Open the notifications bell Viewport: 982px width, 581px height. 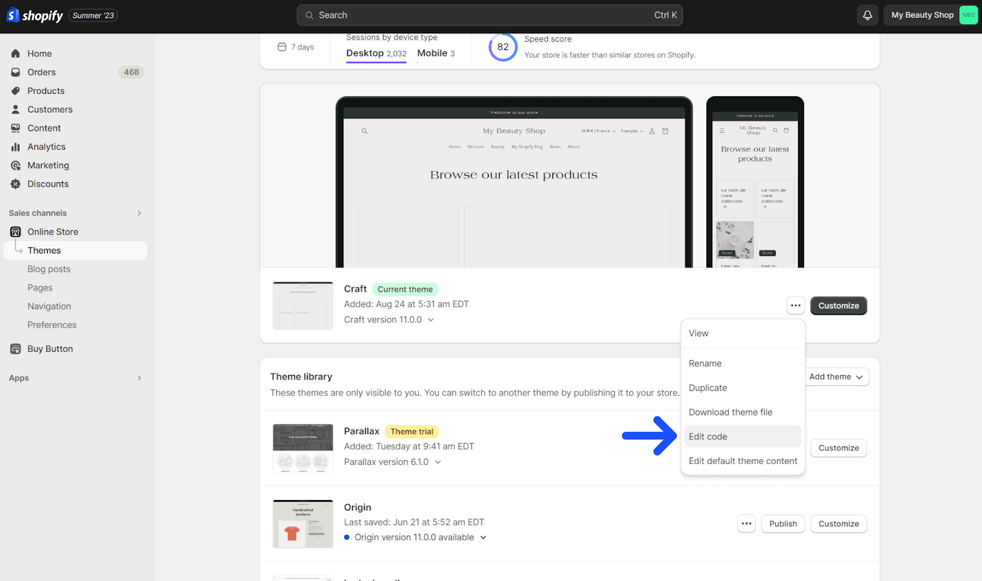pyautogui.click(x=867, y=15)
